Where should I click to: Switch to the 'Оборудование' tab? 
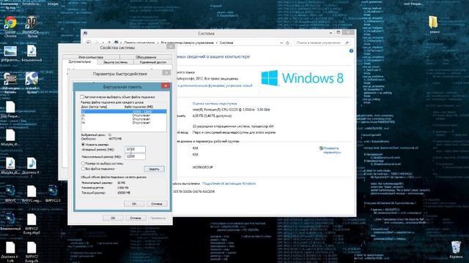click(146, 57)
